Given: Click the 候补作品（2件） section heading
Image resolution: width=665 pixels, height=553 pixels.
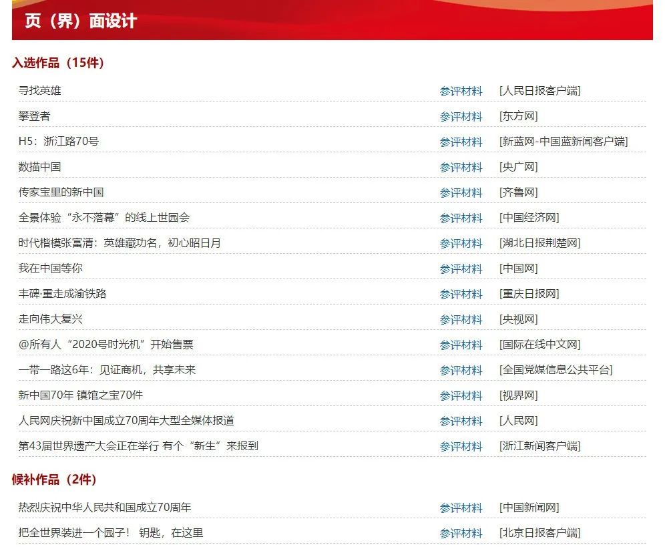Looking at the screenshot, I should [54, 480].
